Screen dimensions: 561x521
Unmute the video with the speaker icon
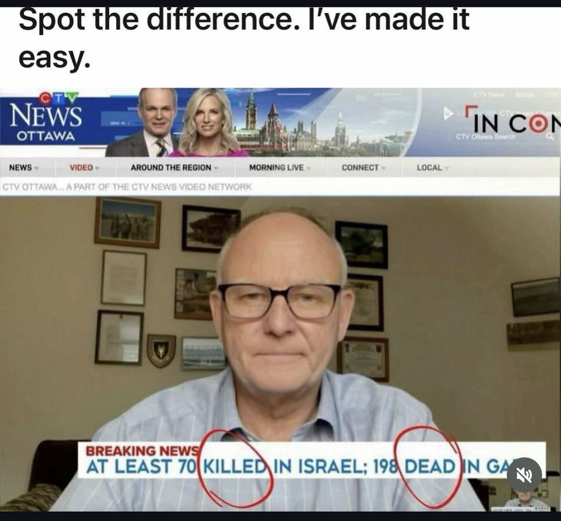524,475
